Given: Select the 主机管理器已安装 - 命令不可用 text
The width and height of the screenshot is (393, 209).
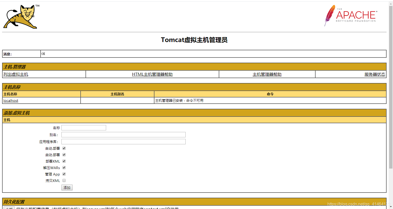Looking at the screenshot, I should click(179, 101).
